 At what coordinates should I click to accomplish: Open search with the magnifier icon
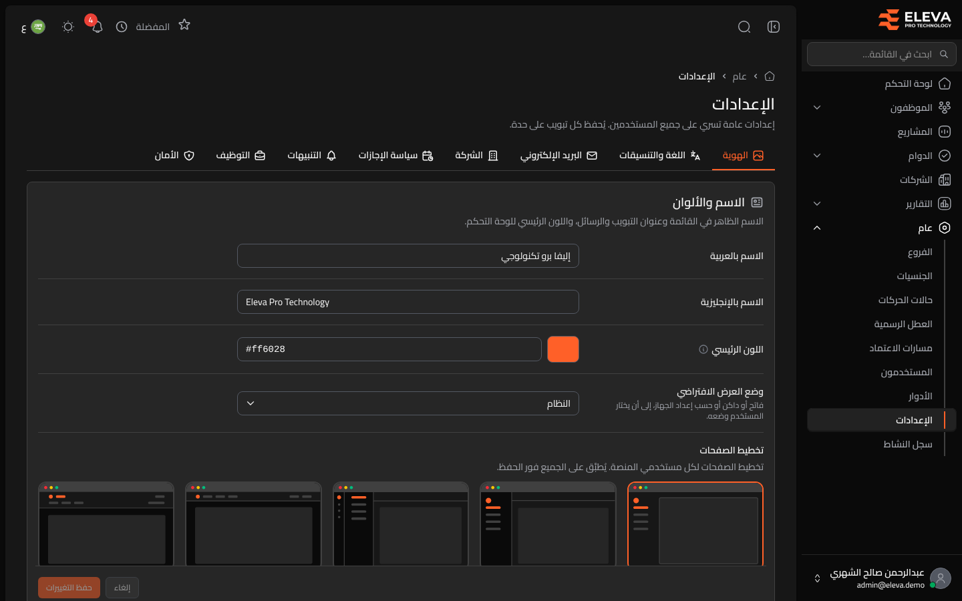click(744, 27)
